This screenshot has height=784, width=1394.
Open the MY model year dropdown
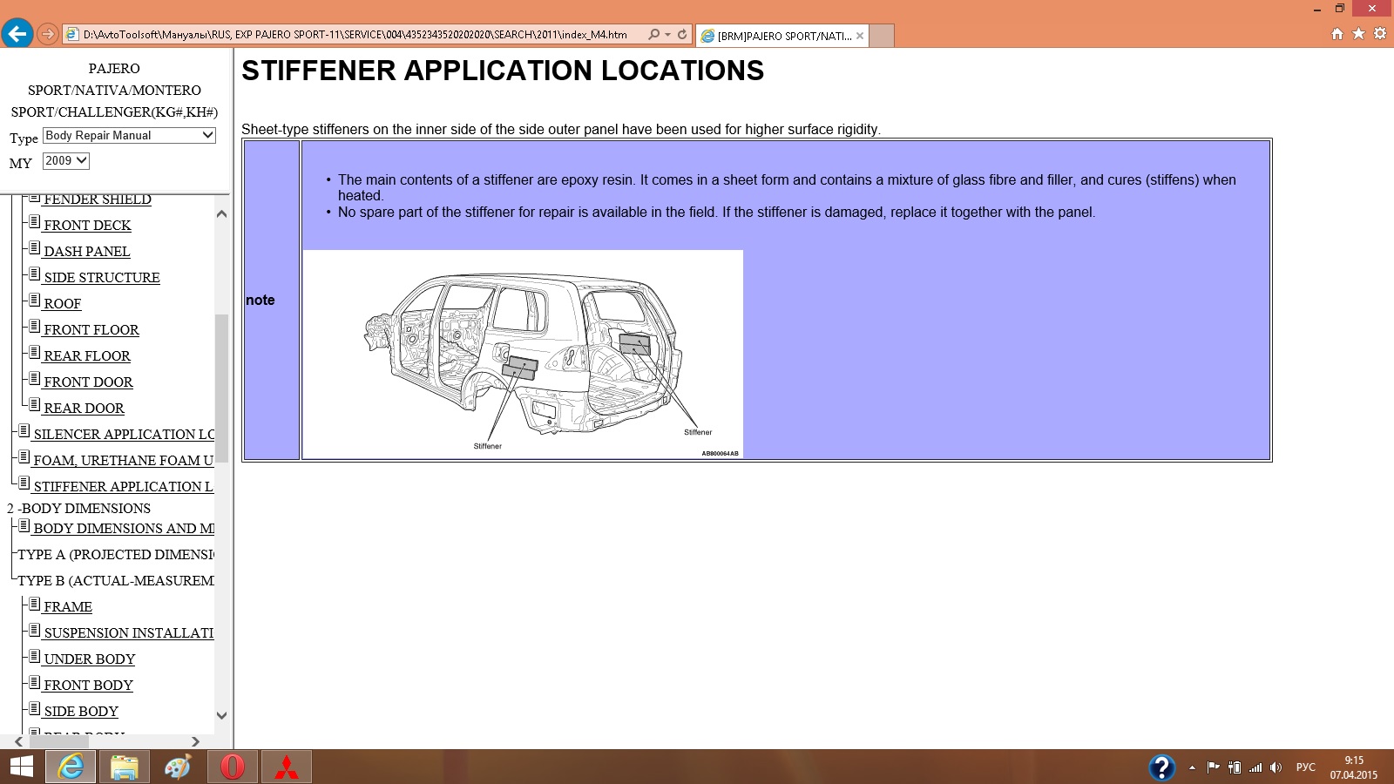pyautogui.click(x=66, y=161)
